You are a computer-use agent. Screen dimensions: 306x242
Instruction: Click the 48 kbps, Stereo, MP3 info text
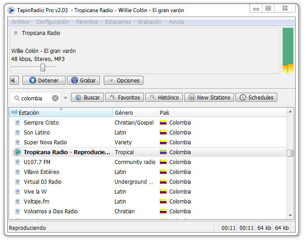pyautogui.click(x=38, y=59)
